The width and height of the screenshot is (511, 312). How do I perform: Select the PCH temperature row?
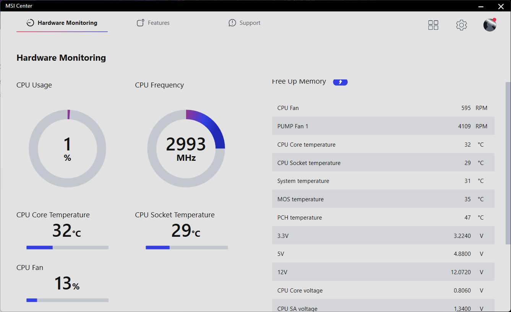tap(383, 217)
